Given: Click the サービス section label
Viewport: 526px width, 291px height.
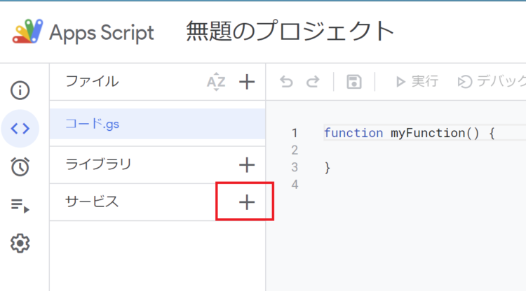Looking at the screenshot, I should point(92,201).
